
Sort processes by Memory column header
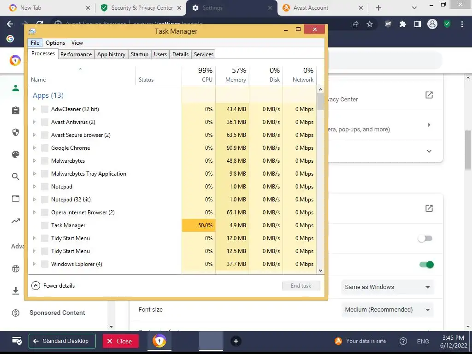(233, 75)
